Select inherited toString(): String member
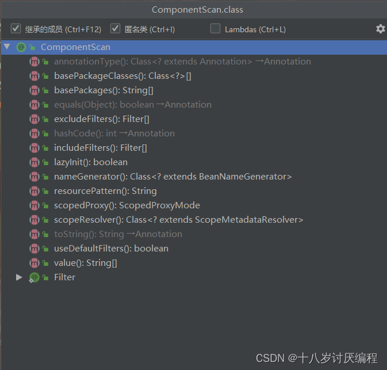The image size is (387, 370). (118, 234)
